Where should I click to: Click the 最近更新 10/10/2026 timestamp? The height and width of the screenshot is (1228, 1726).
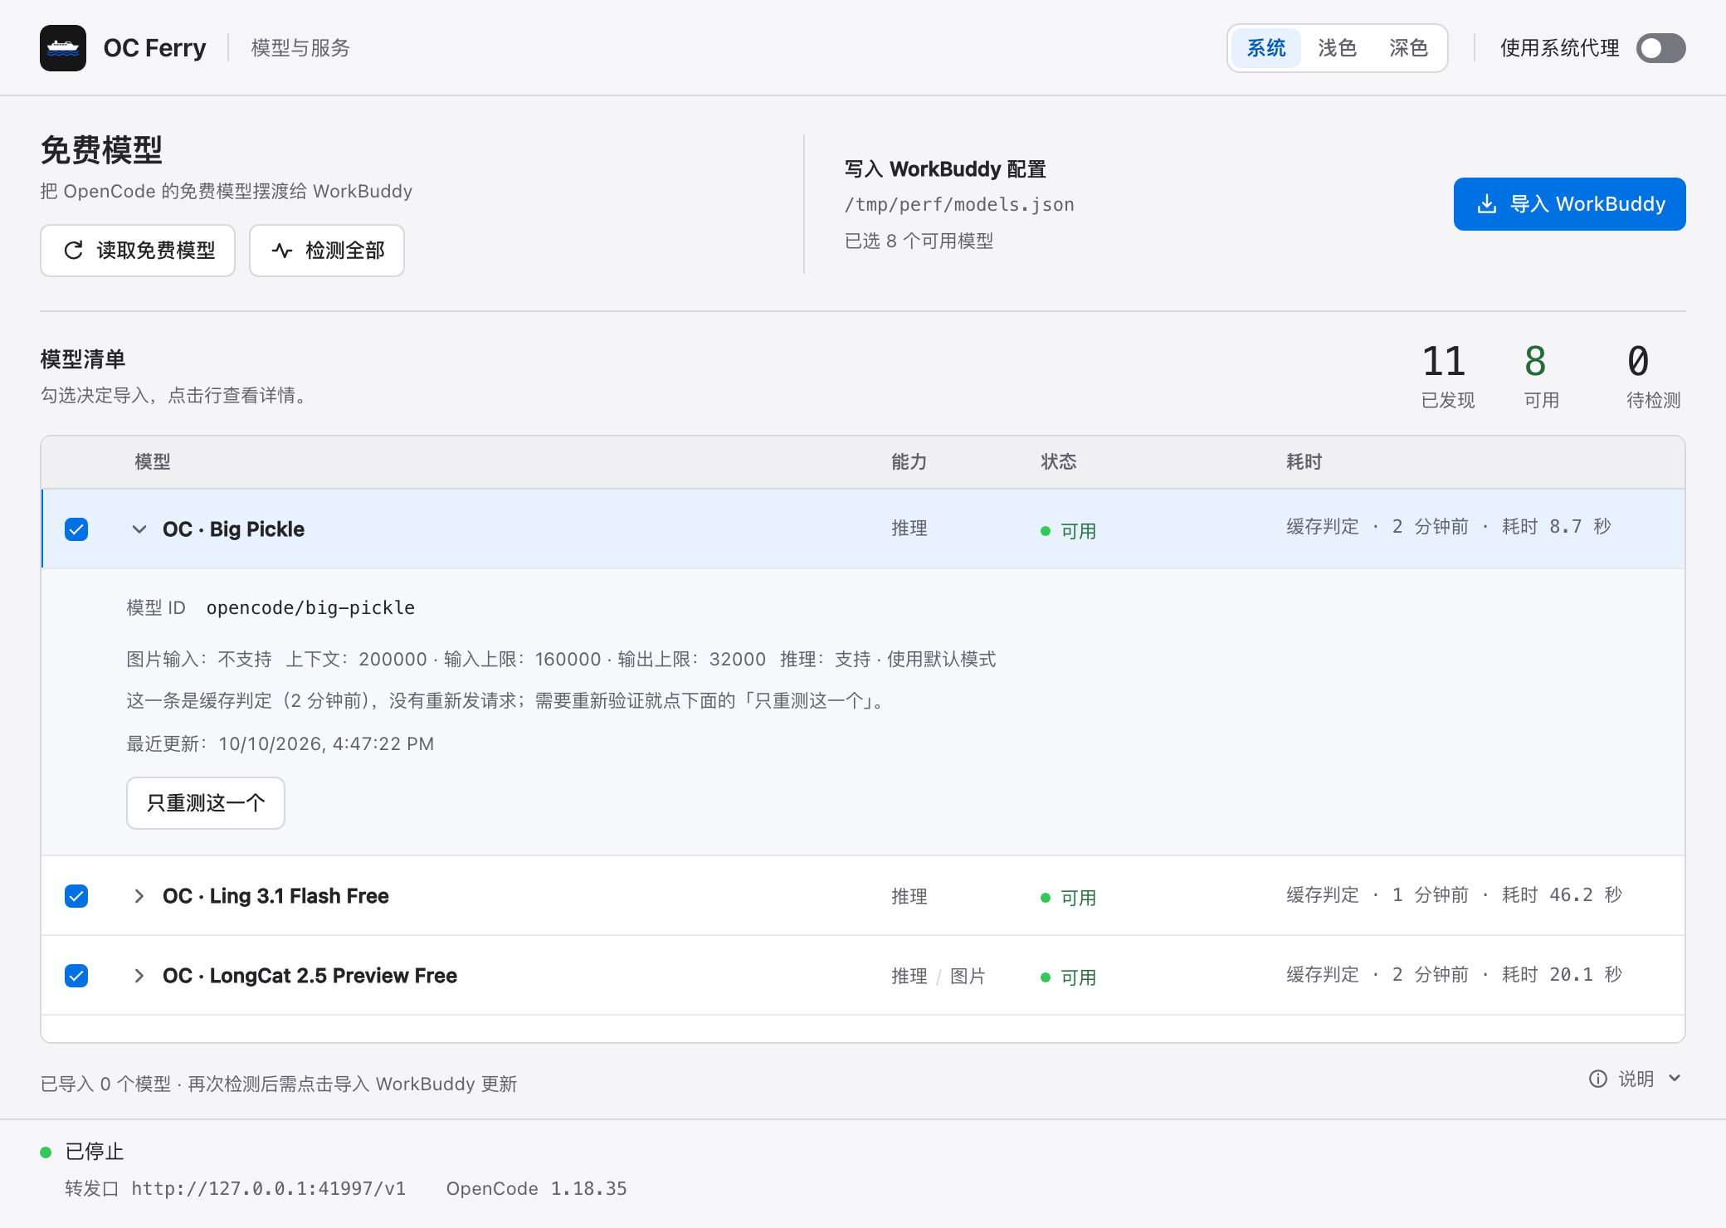pos(280,744)
